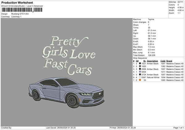Select the Natural White swatch in stop 6
The width and height of the screenshot is (185, 130).
tap(140, 77)
